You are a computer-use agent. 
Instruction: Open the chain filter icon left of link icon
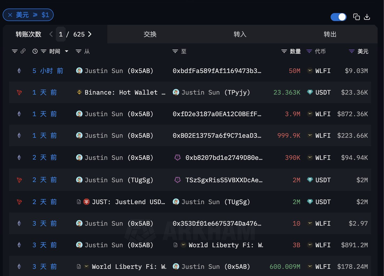tap(14, 51)
